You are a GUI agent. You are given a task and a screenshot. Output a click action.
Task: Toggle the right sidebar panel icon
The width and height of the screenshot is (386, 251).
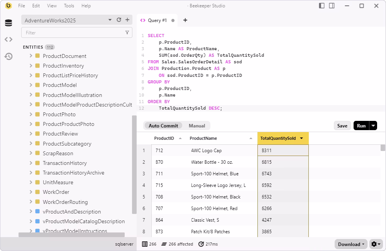332,6
